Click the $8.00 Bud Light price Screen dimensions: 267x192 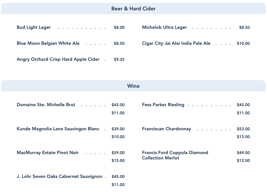coord(119,28)
